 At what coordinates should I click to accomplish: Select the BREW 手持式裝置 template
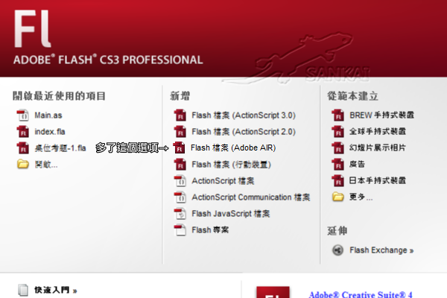381,115
